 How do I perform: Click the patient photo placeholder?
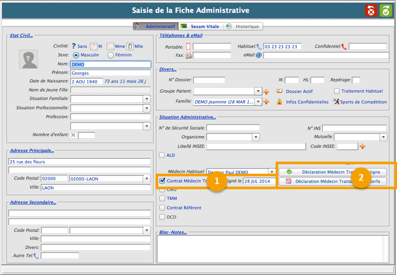pyautogui.click(x=29, y=59)
